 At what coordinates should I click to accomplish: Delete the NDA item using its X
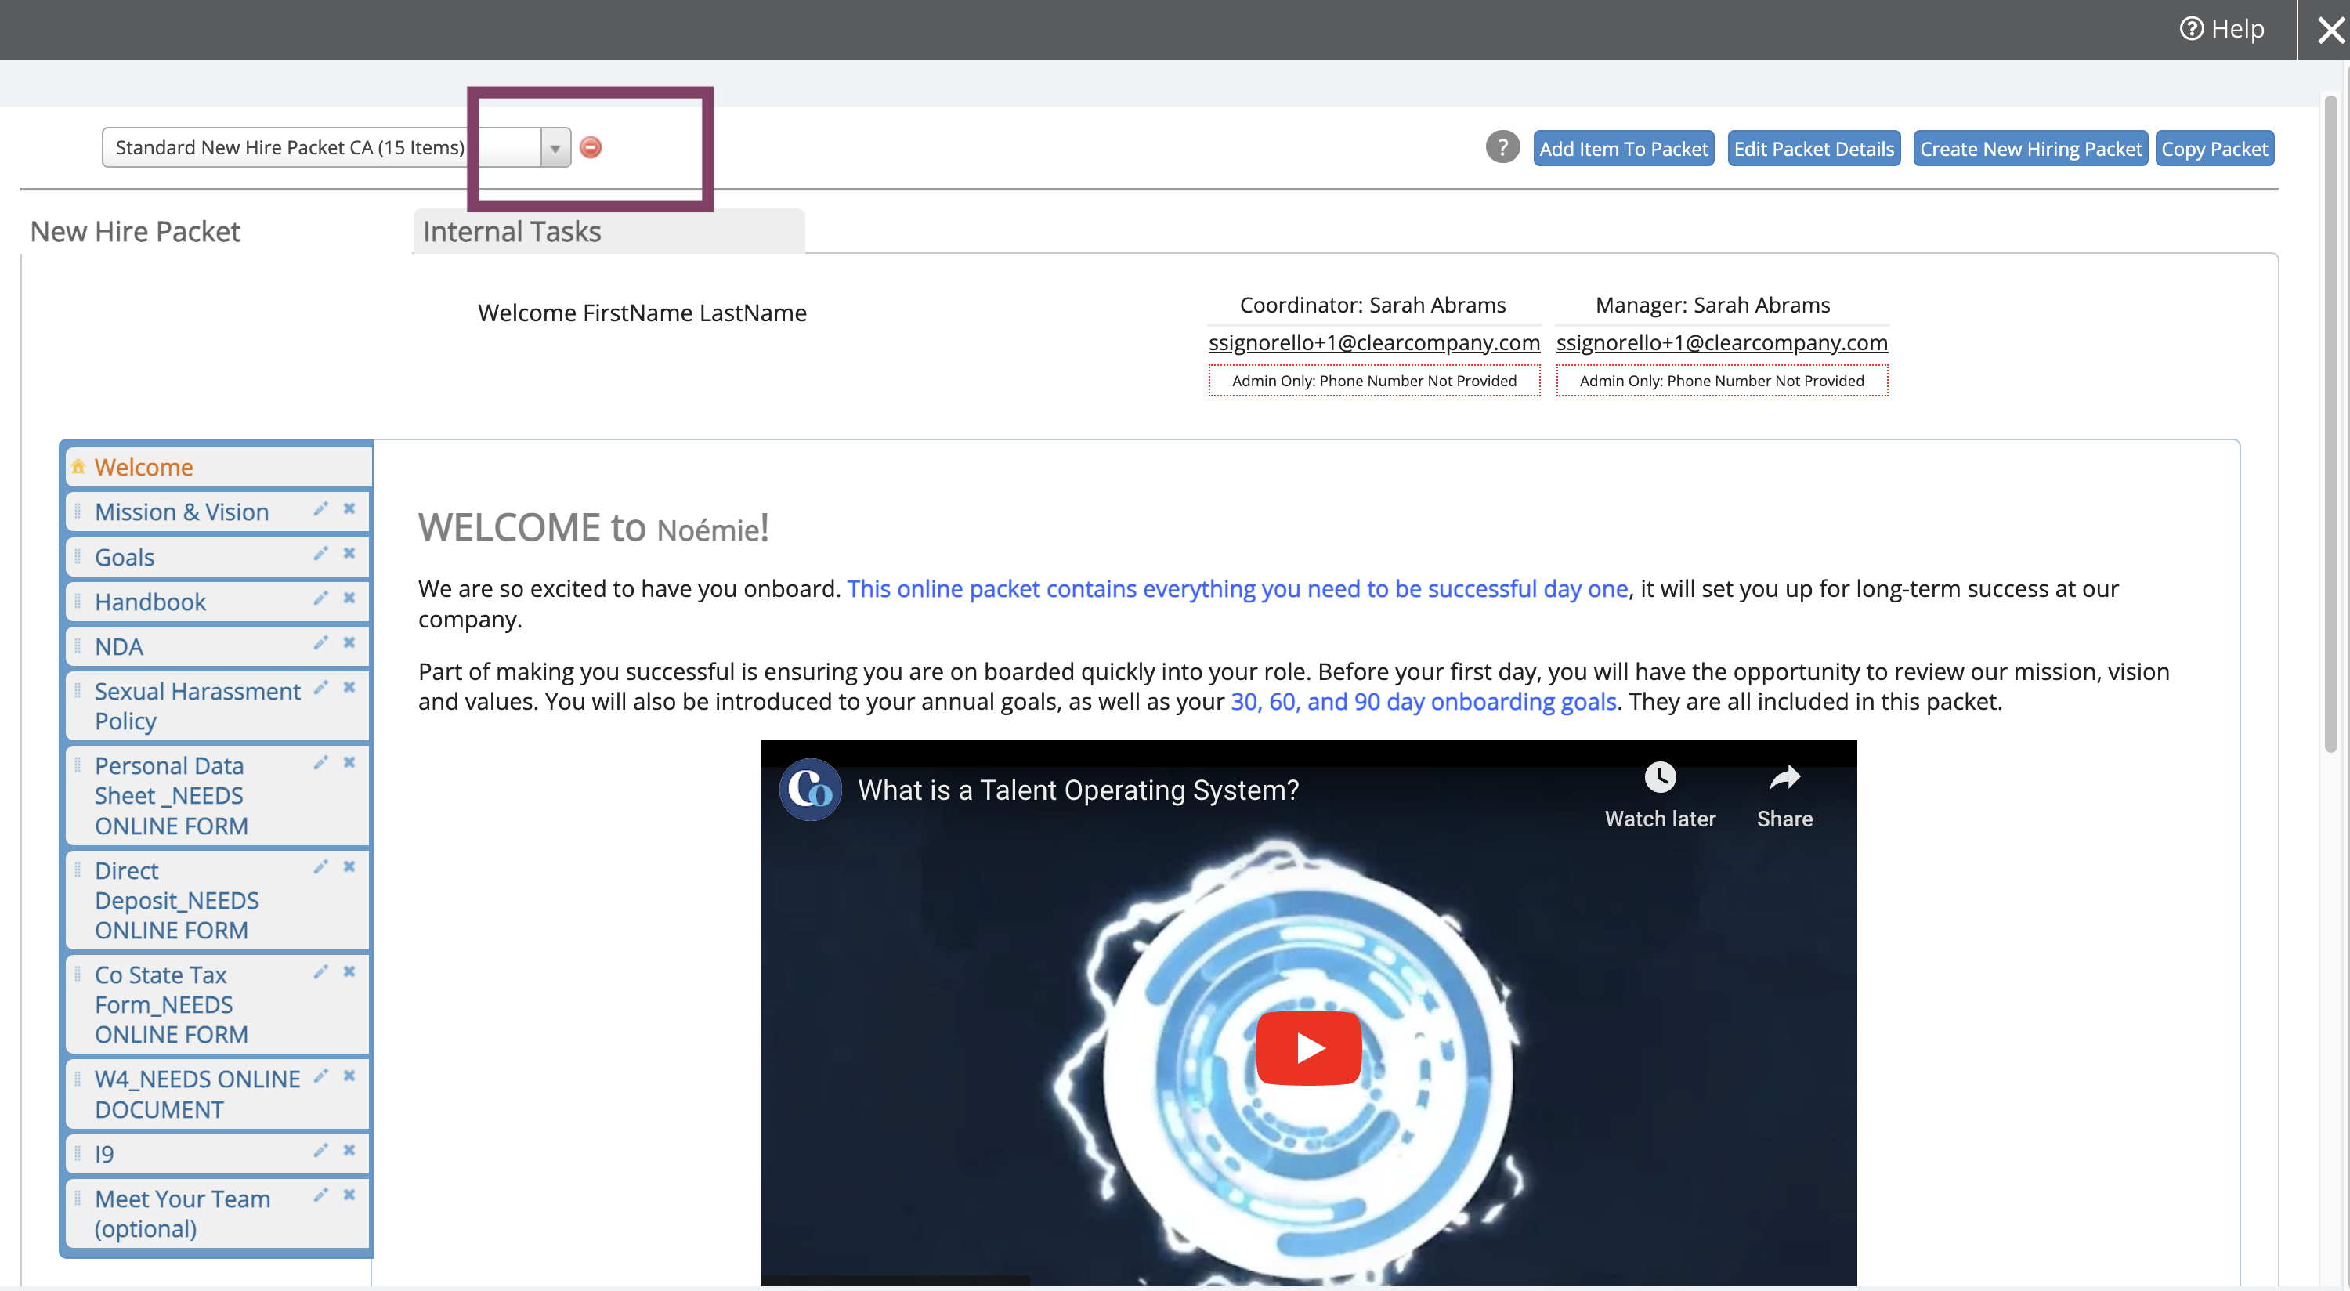pos(349,643)
